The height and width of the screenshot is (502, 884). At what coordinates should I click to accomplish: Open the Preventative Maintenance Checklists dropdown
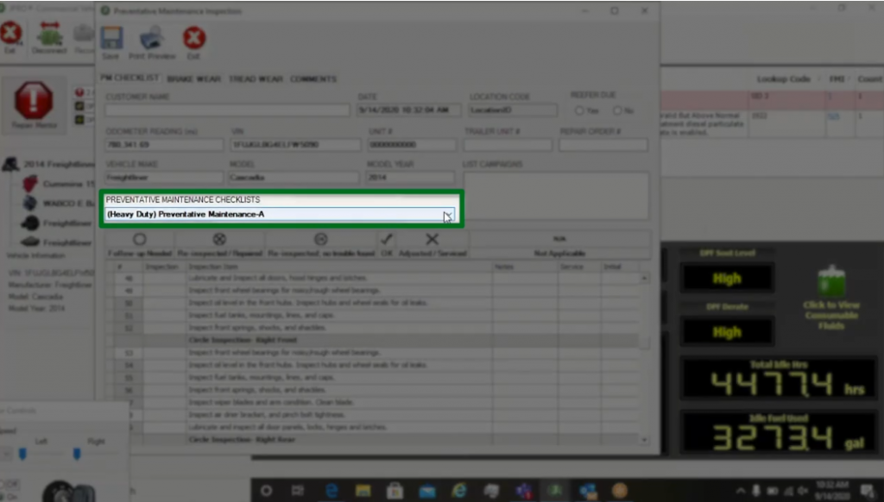coord(448,213)
